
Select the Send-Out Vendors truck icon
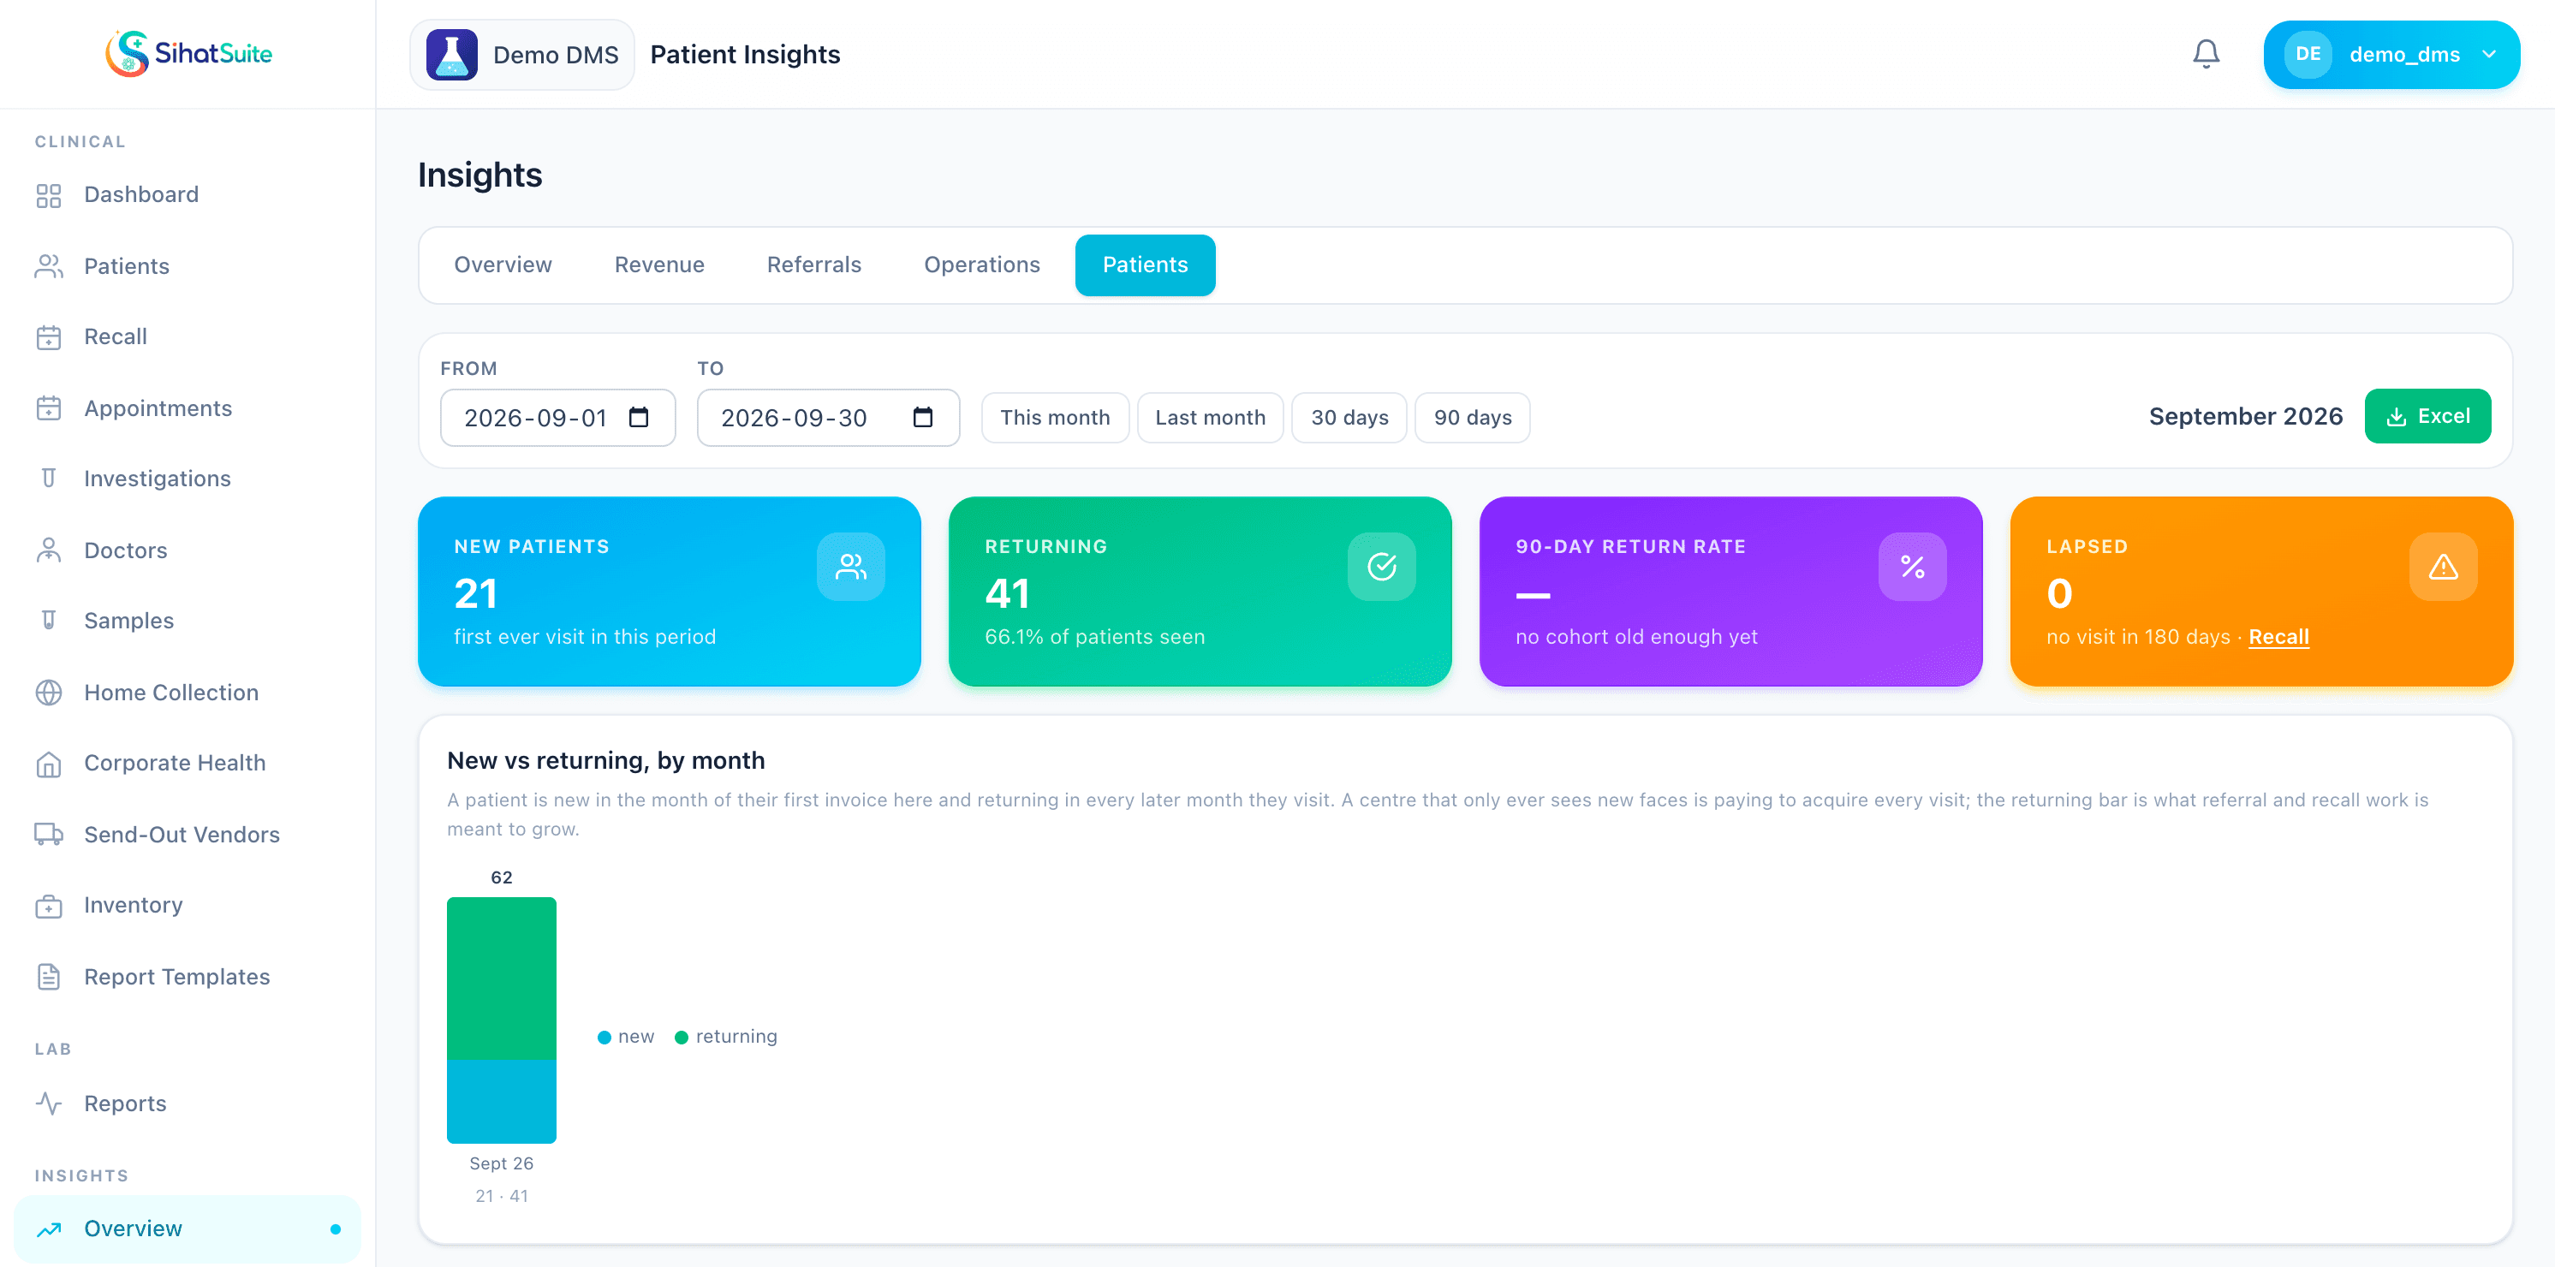tap(49, 835)
